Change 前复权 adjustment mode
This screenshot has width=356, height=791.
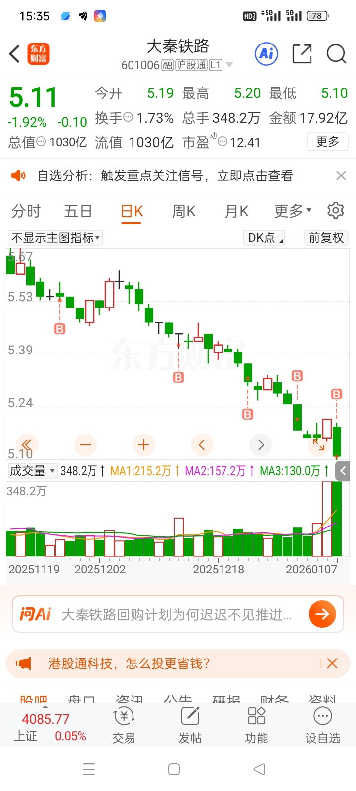pos(326,238)
